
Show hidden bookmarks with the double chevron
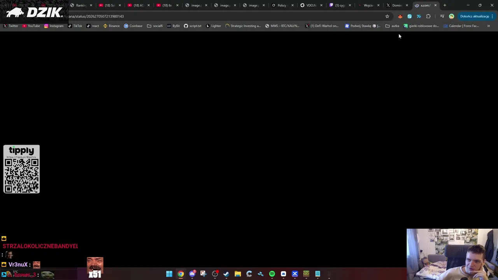(489, 26)
